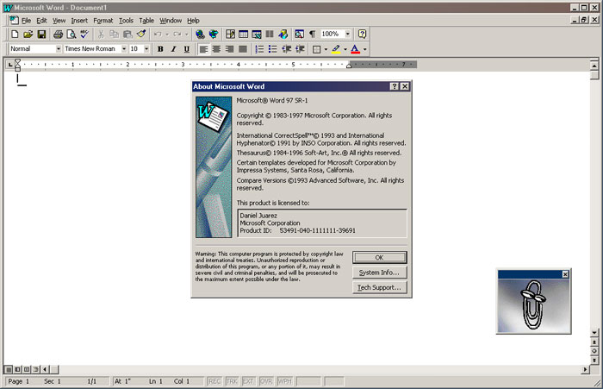This screenshot has height=389, width=603.
Task: Increase the paragraph indent
Action: (x=300, y=49)
